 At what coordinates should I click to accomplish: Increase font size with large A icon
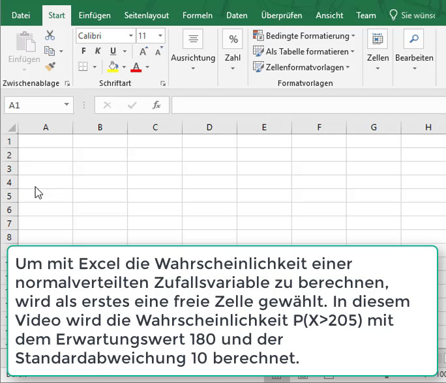click(143, 51)
